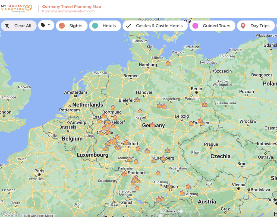Uncheck the Castles & Castle Hotels filter
The image size is (277, 217).
pos(155,26)
